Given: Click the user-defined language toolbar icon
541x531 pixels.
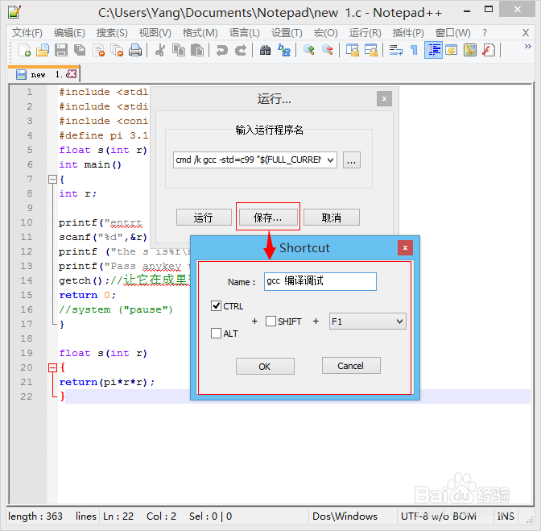Looking at the screenshot, I should (452, 51).
